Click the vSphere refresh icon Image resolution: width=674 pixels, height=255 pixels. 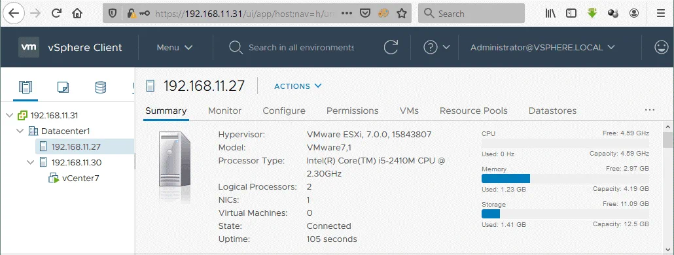391,47
